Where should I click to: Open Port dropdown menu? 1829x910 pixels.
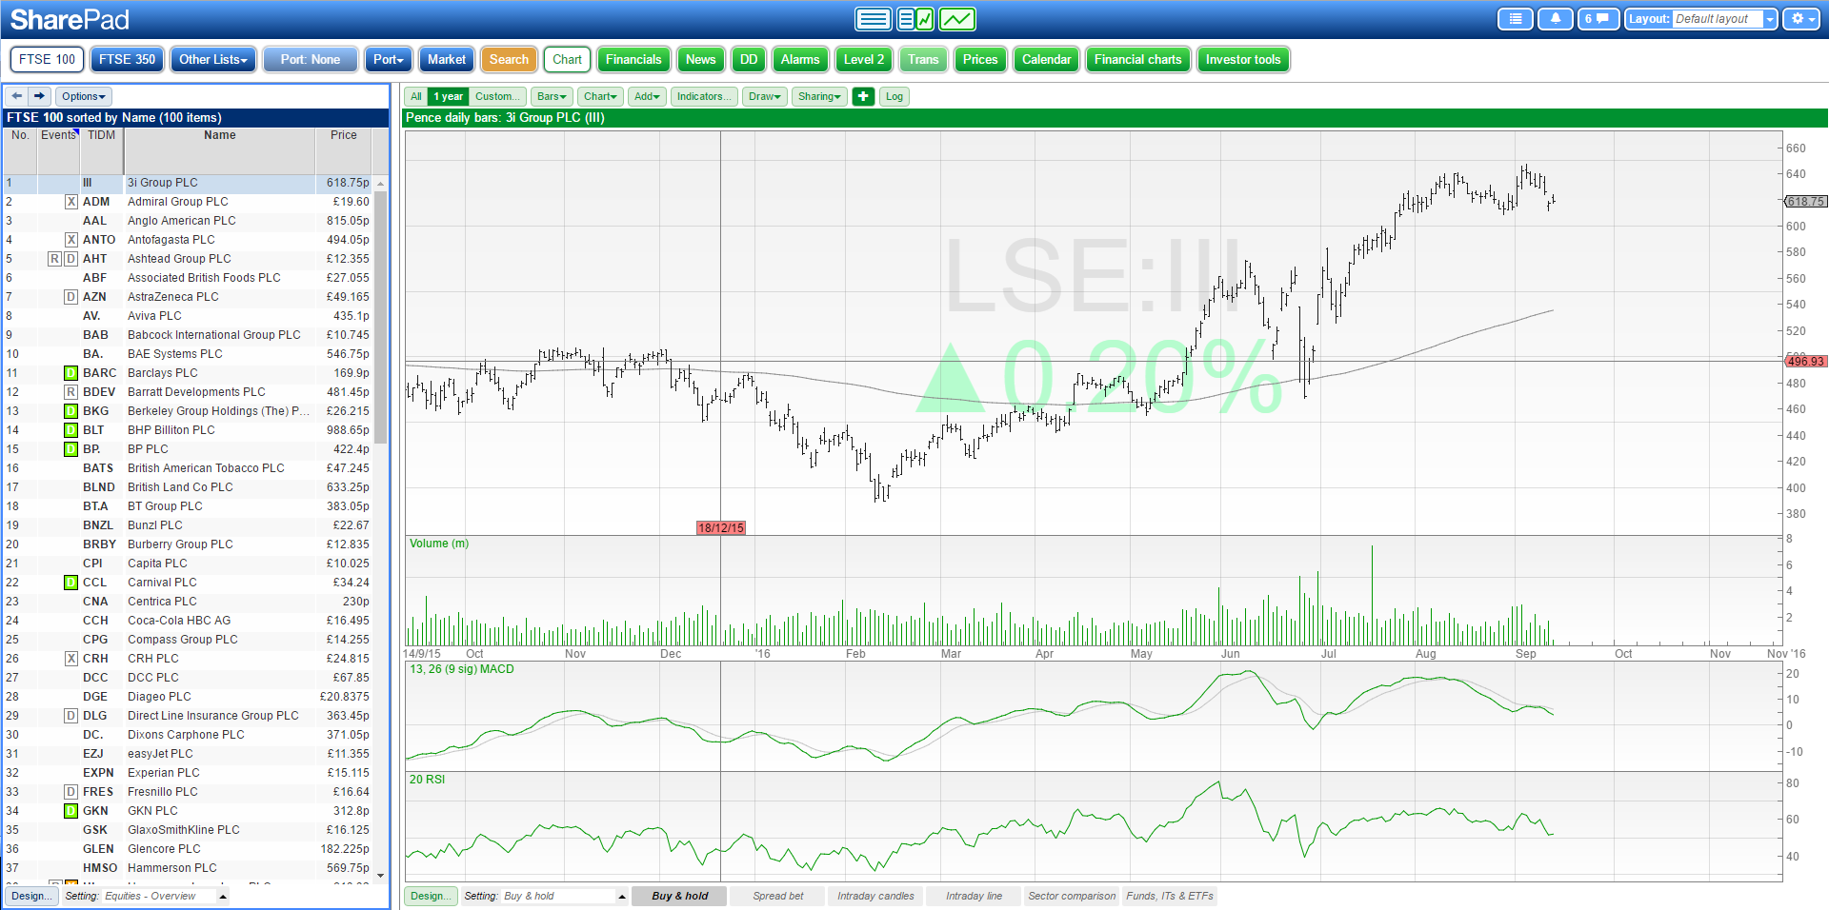(x=388, y=59)
